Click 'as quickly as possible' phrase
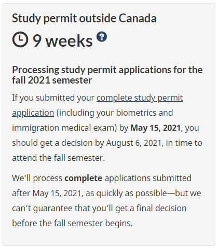Screen dimensions: 218x248 [x=126, y=194]
